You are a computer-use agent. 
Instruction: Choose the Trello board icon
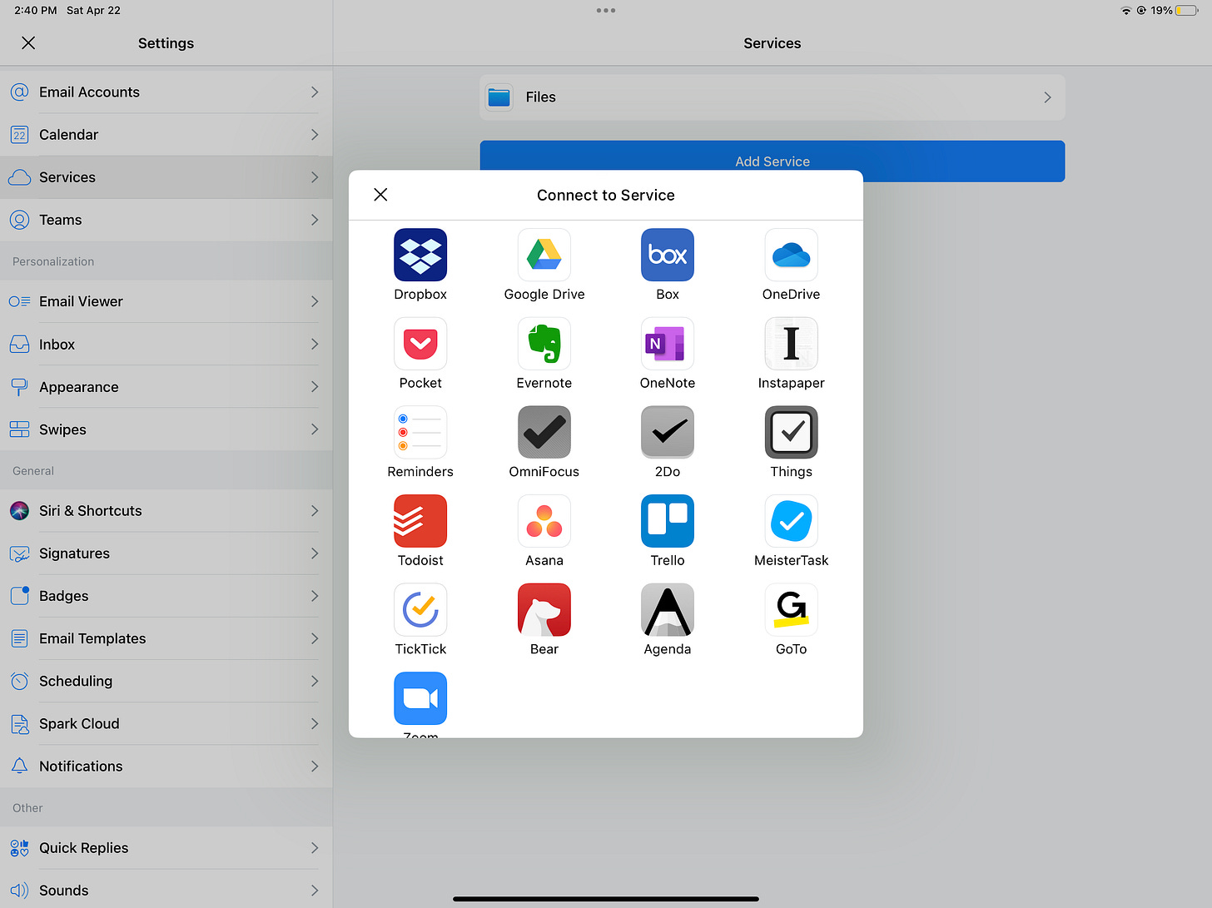[x=668, y=521]
